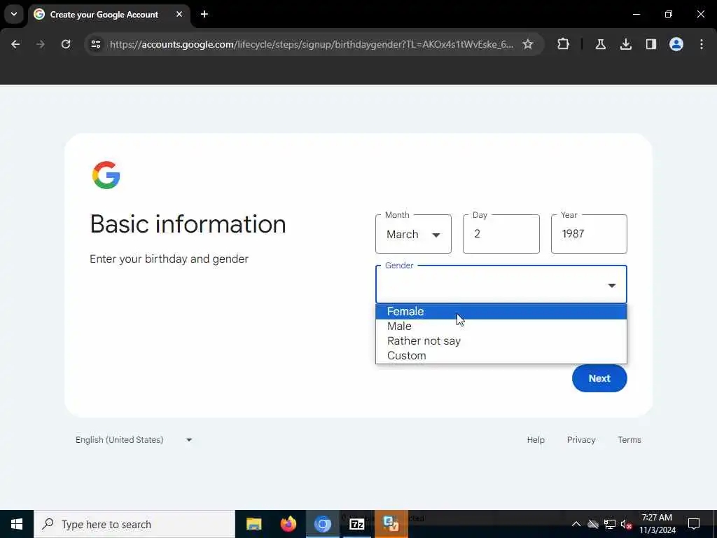The width and height of the screenshot is (717, 538).
Task: Open the Chrome profile avatar
Action: click(x=676, y=44)
